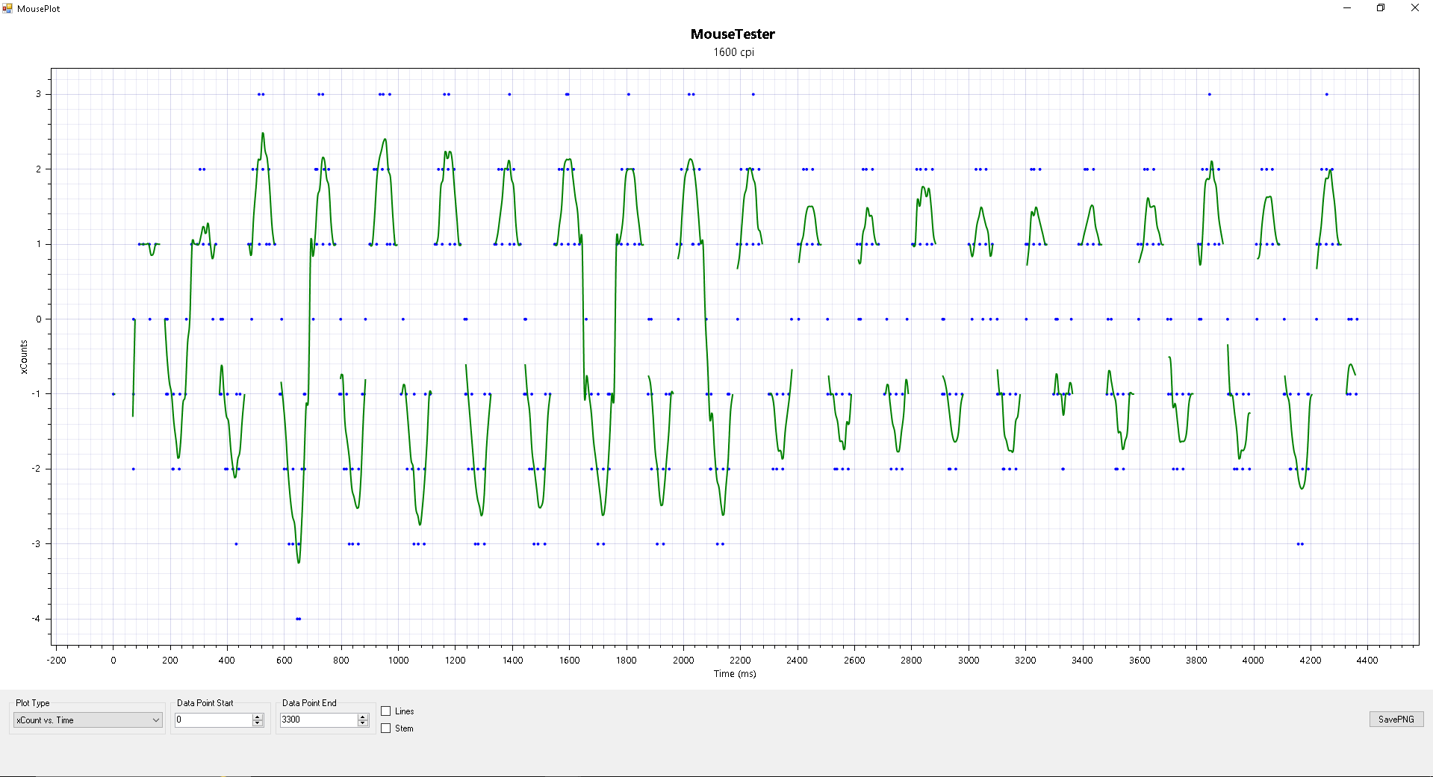The width and height of the screenshot is (1433, 777).
Task: Decrease Data Point Start with down arrow
Action: tap(258, 723)
